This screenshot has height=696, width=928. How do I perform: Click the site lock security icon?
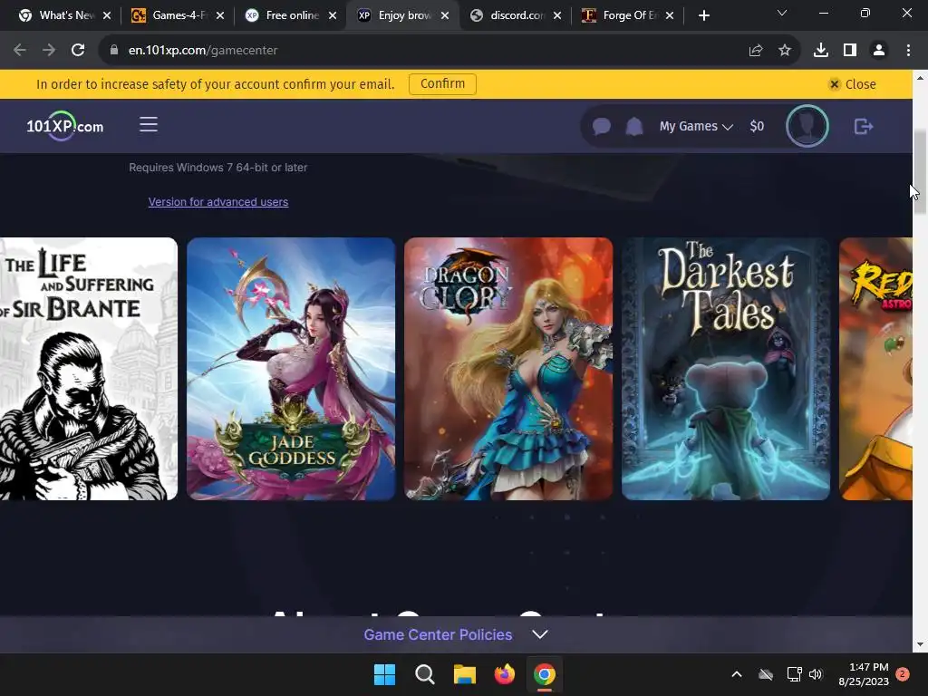pyautogui.click(x=114, y=51)
